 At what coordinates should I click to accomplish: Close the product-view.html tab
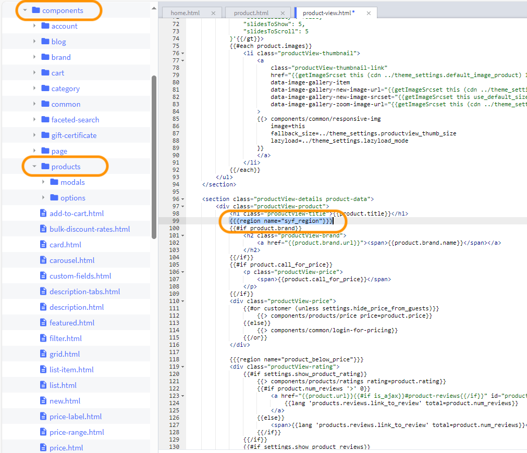click(368, 12)
